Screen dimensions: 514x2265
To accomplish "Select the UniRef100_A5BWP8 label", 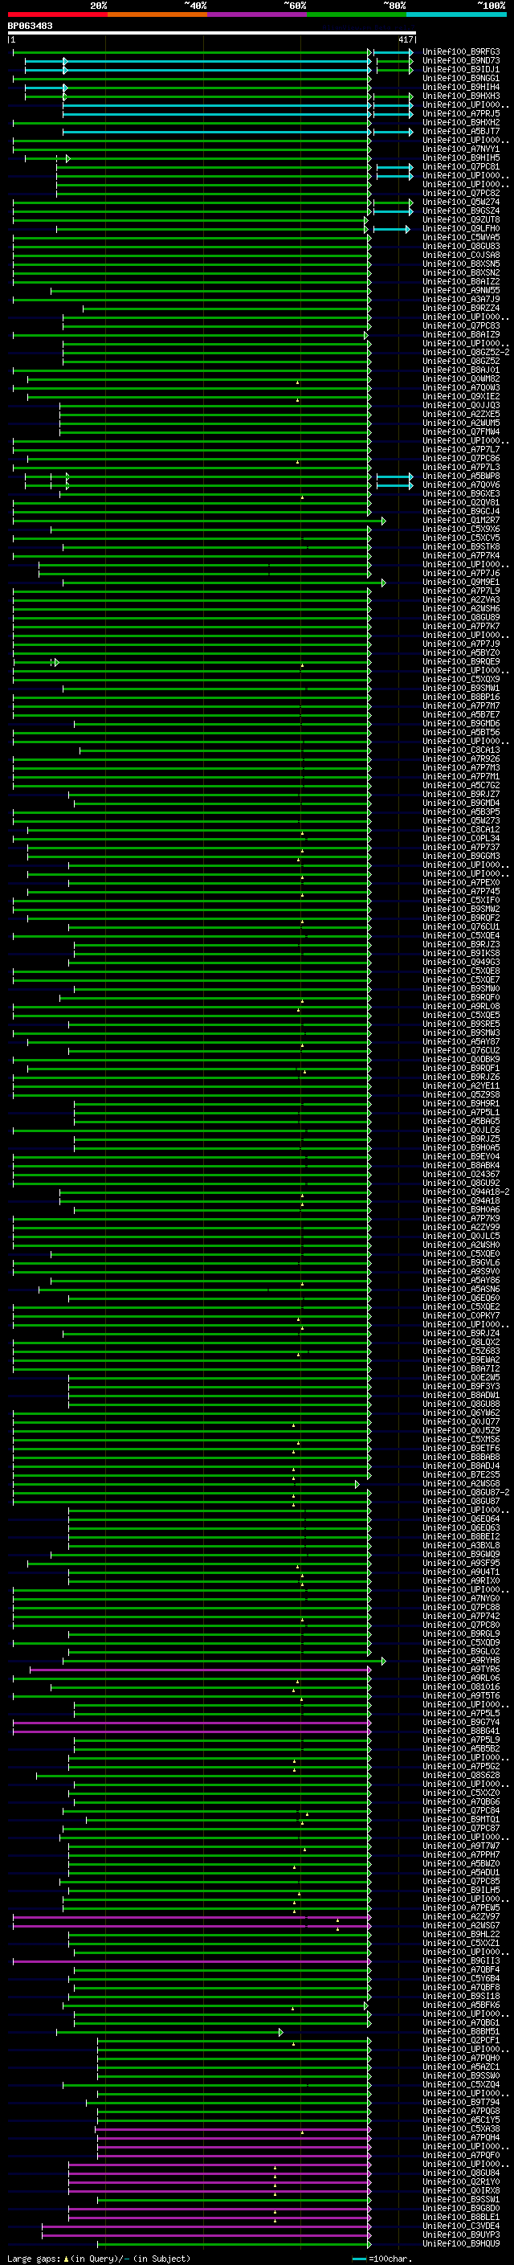I will 461,476.
